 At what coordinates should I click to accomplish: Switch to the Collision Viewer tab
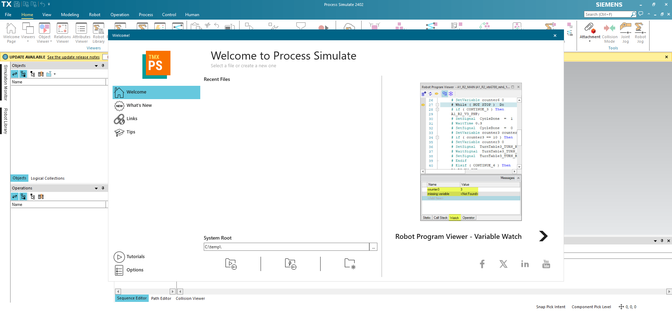(x=190, y=298)
